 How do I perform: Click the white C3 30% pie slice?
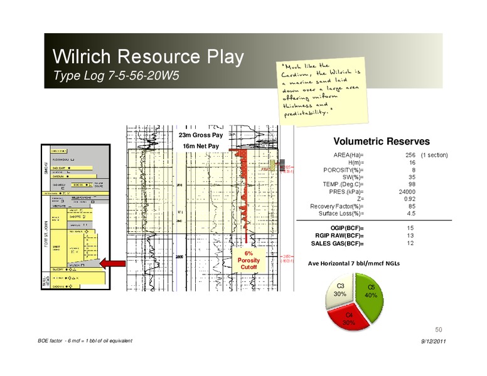(x=339, y=291)
